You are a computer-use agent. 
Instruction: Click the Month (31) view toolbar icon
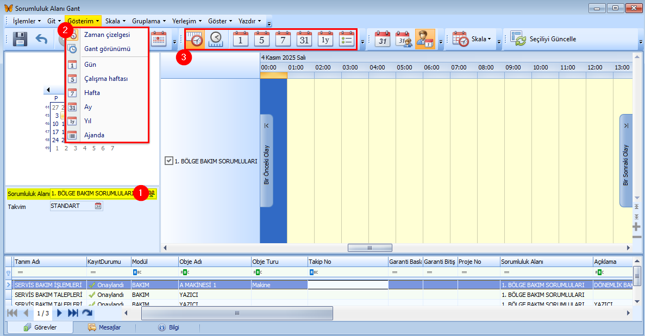point(304,40)
